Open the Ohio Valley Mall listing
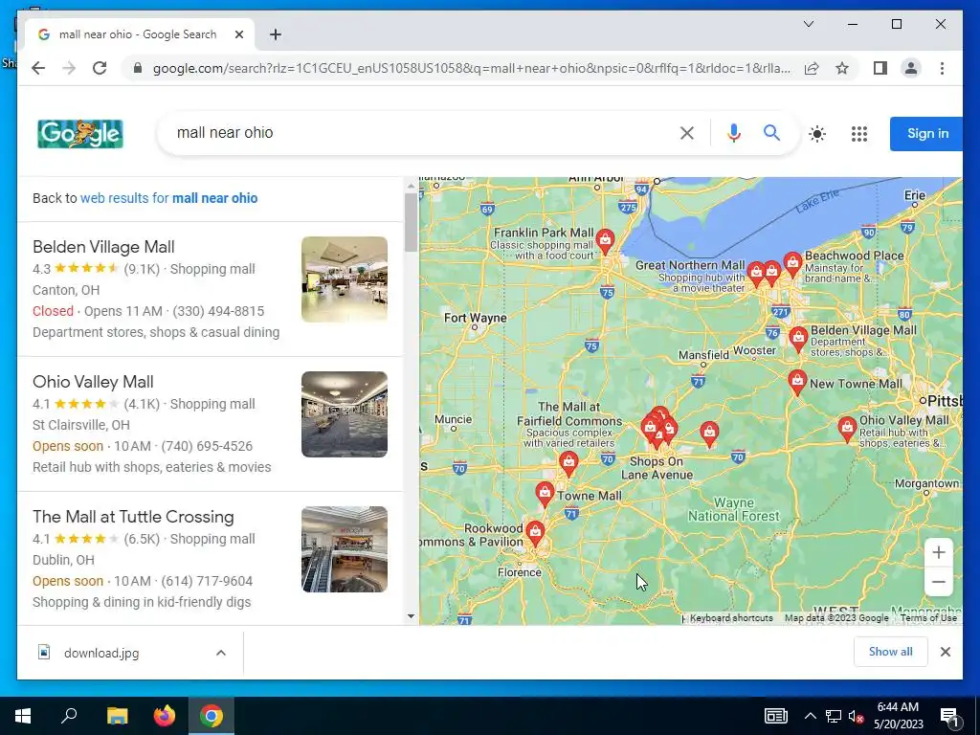980x735 pixels. tap(93, 382)
